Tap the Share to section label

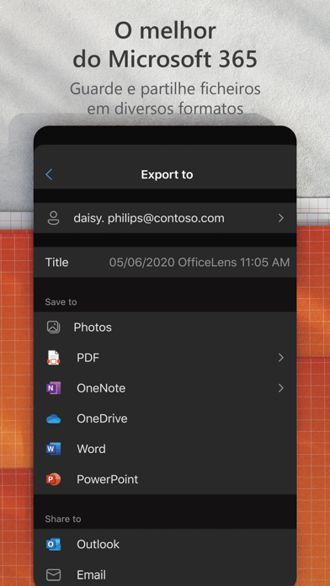pos(63,519)
